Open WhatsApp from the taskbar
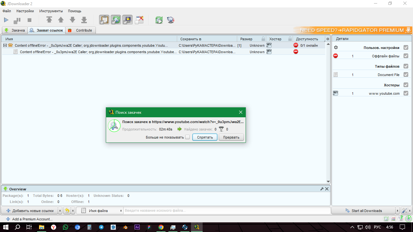 pos(65,227)
